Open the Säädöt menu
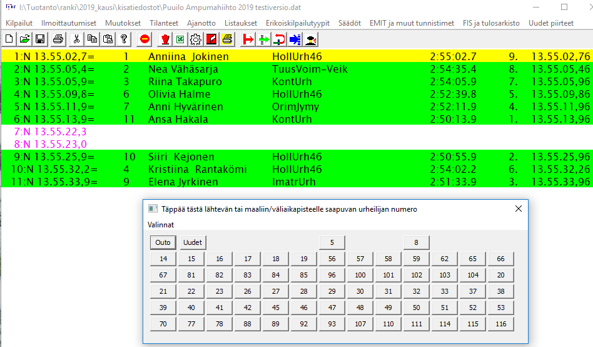 349,23
